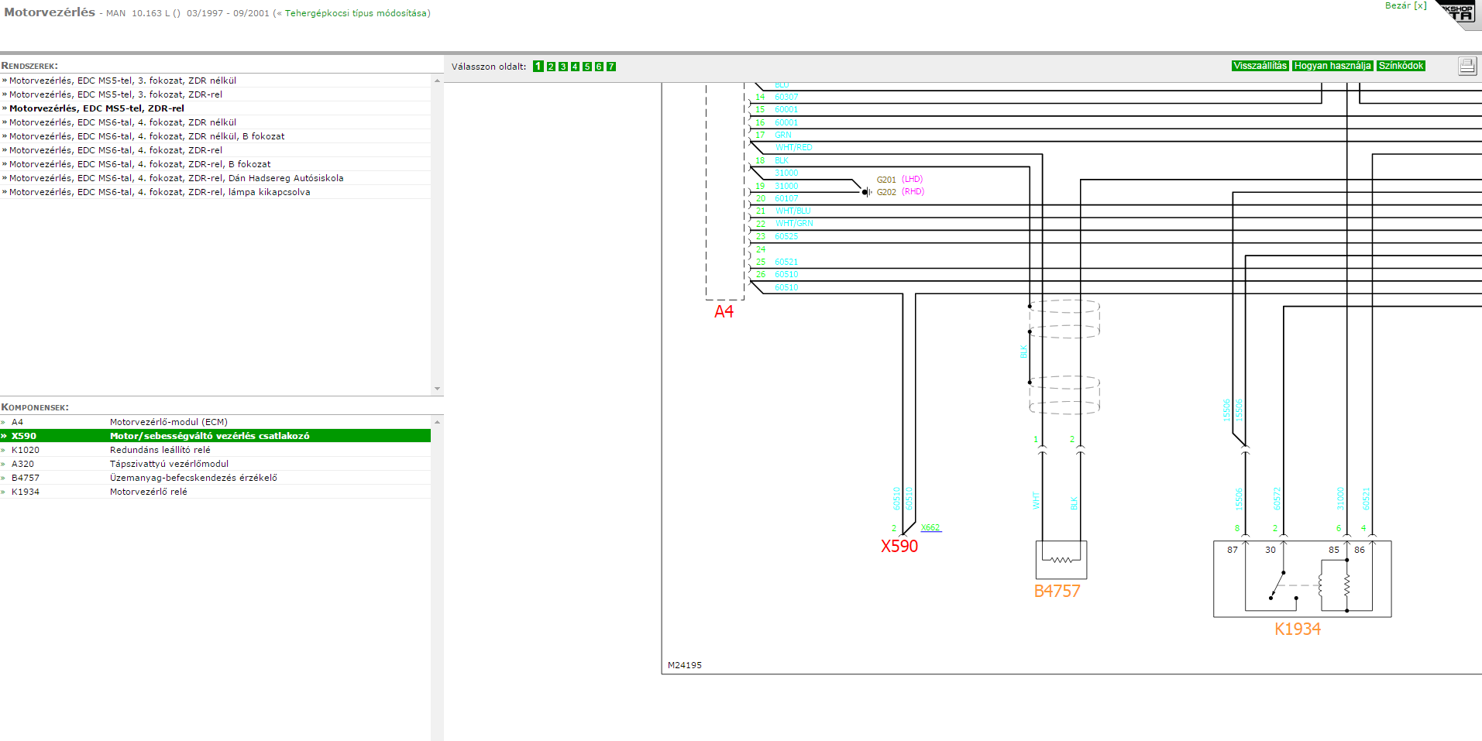Viewport: 1482px width, 741px height.
Task: Open the Színkódok color codes legend
Action: click(x=1401, y=66)
